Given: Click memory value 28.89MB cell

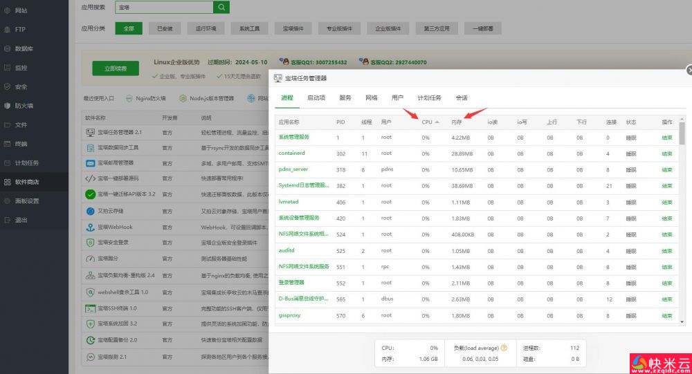Looking at the screenshot, I should click(x=462, y=154).
